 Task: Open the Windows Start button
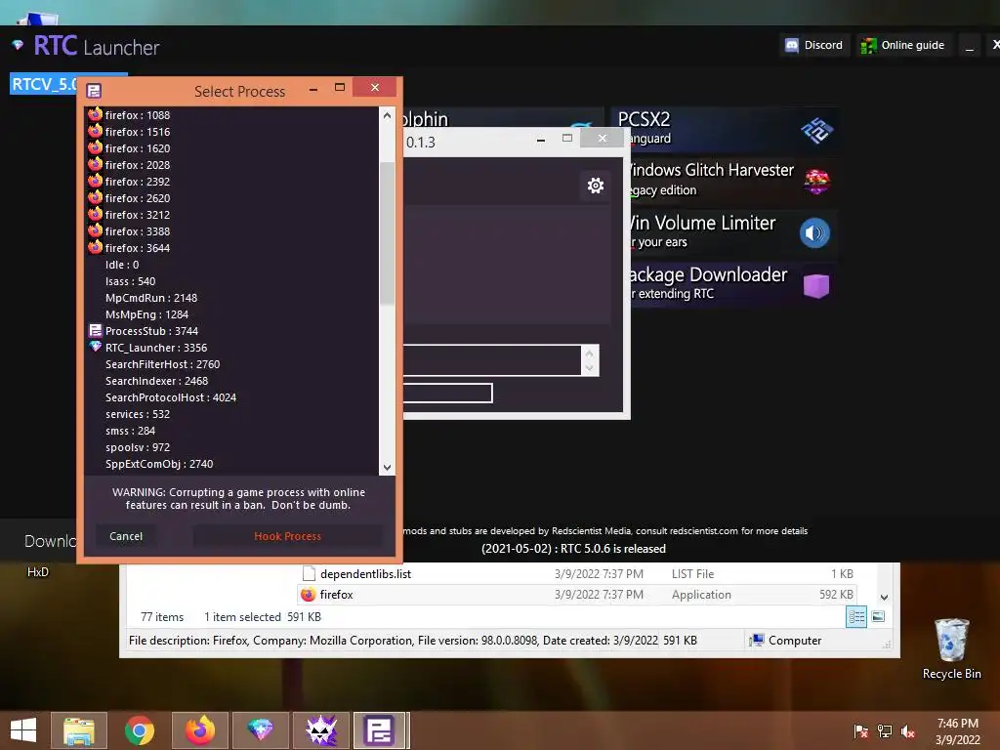[x=23, y=730]
